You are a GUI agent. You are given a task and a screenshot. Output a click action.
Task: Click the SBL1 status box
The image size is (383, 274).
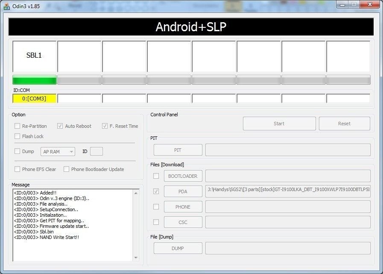tap(35, 56)
